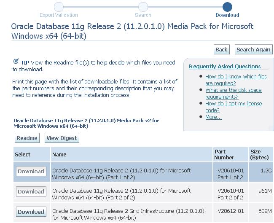
Task: Click the Search step circle
Action: coord(143,7)
